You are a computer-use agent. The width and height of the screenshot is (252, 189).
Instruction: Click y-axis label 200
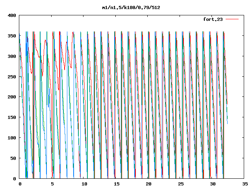pyautogui.click(x=12, y=97)
